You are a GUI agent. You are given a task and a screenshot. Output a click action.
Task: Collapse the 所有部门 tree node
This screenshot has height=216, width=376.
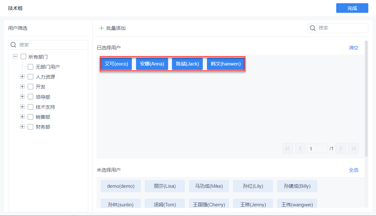click(15, 56)
